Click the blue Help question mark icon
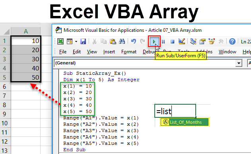Viewport: 251px width, 154px height. [x=232, y=42]
